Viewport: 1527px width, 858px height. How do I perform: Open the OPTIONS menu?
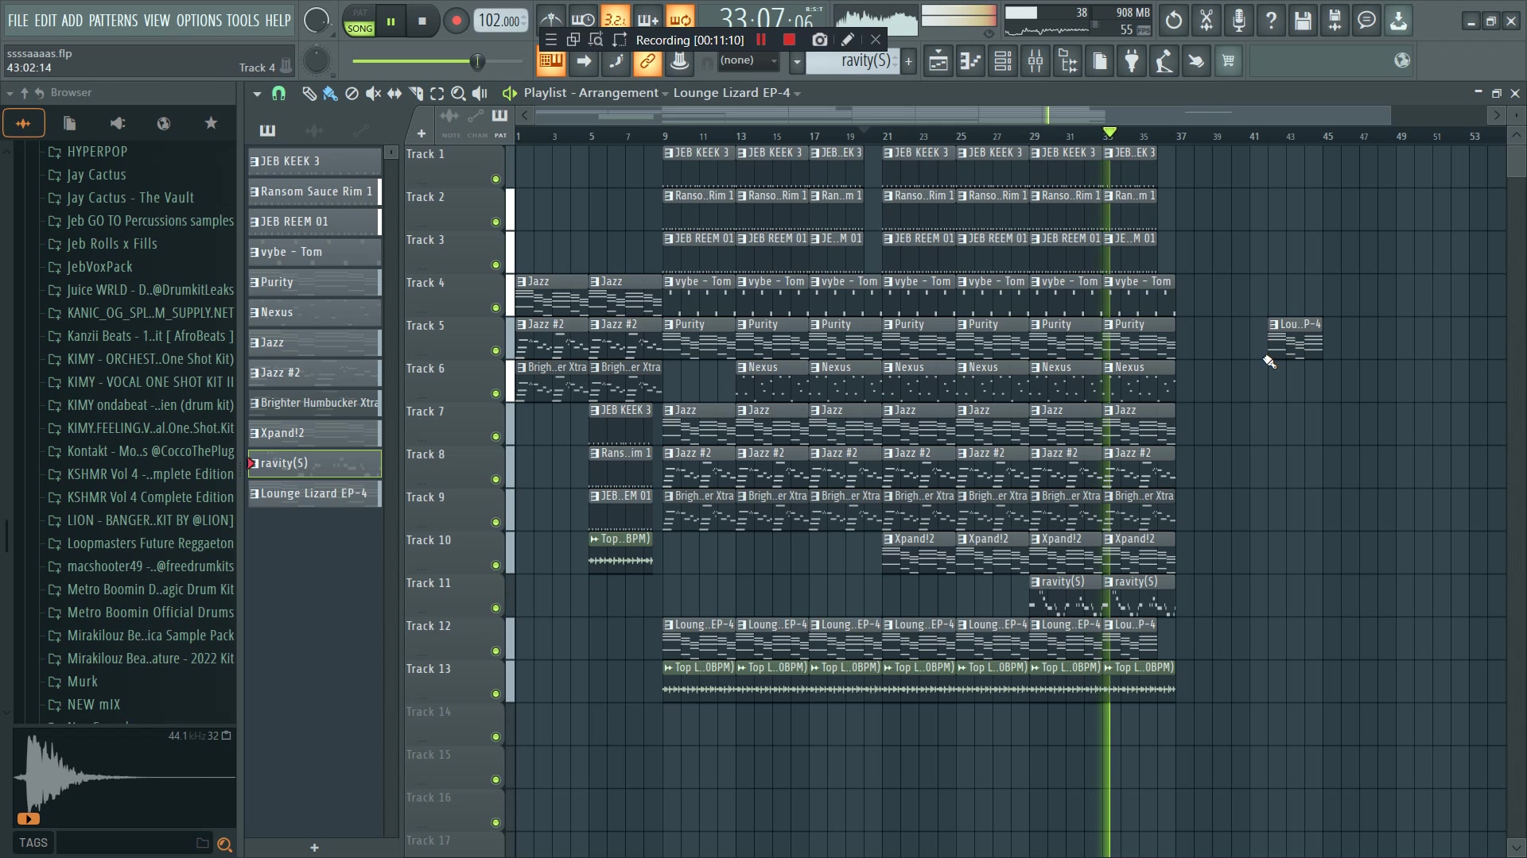(x=199, y=21)
